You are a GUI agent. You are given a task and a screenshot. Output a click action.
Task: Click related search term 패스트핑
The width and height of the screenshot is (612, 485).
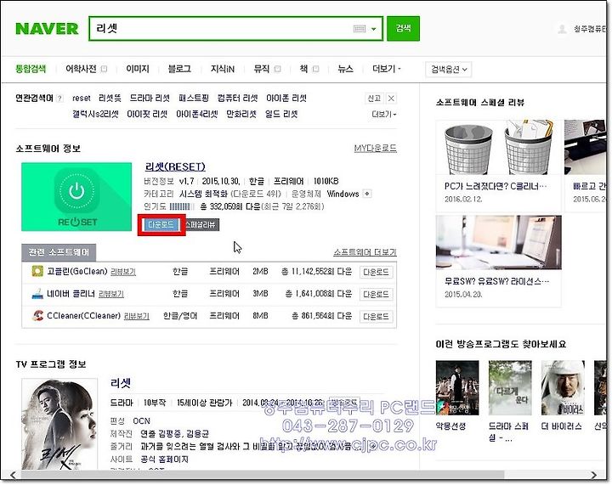tap(194, 99)
